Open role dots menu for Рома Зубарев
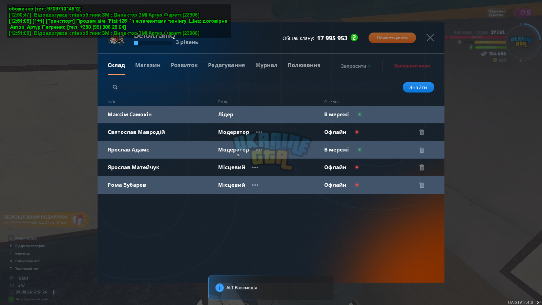 click(x=255, y=185)
